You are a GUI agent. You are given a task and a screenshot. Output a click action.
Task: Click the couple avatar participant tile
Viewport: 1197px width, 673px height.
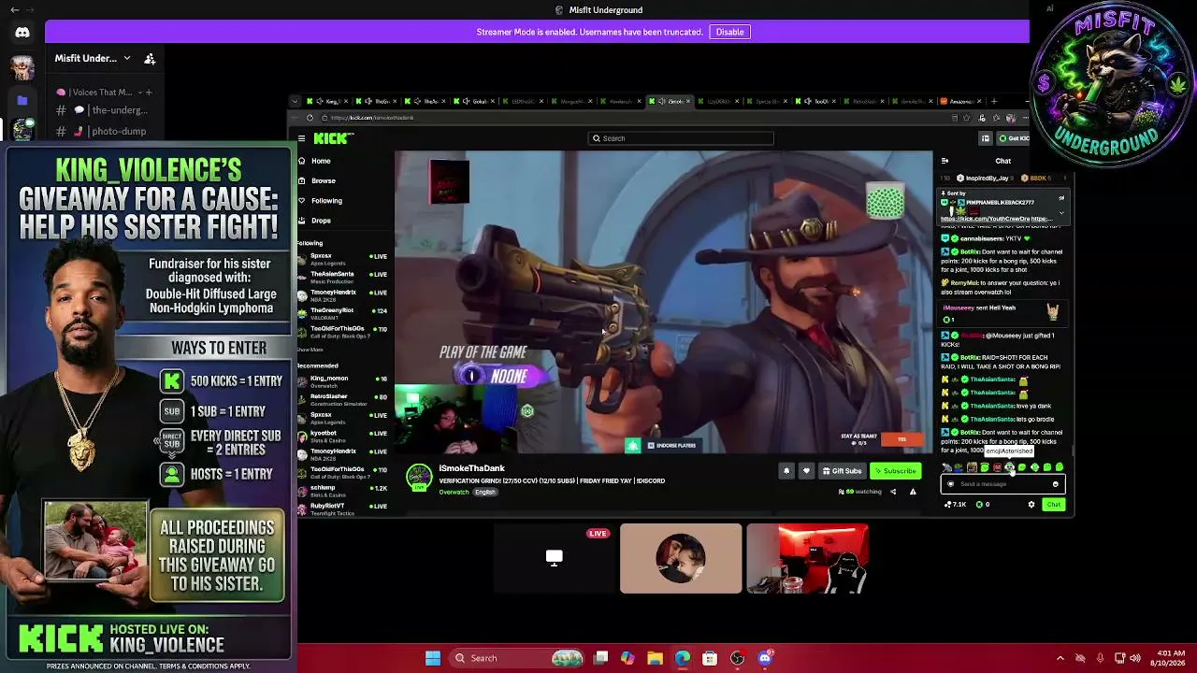pyautogui.click(x=681, y=559)
